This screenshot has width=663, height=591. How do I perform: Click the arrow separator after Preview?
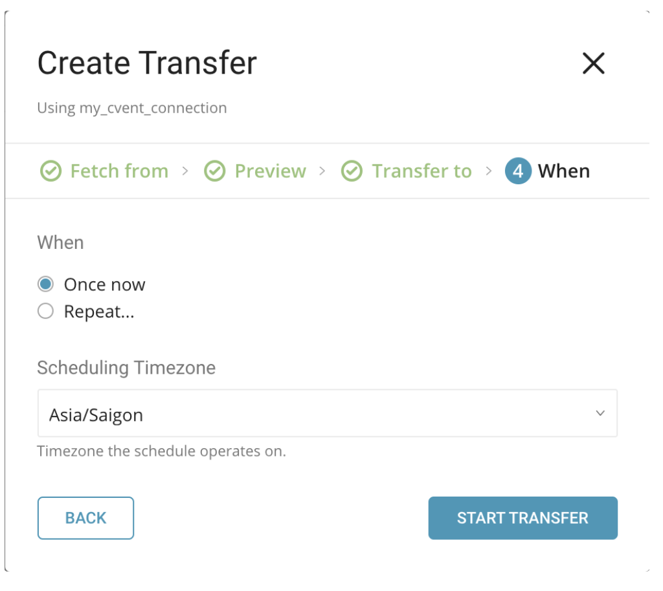click(322, 171)
